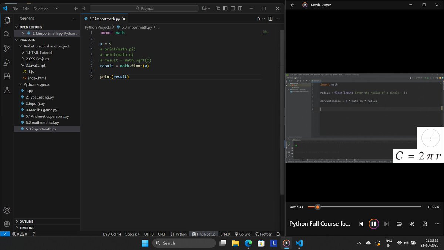Open Customize Layout icon
This screenshot has height=250, width=444.
pos(218,8)
